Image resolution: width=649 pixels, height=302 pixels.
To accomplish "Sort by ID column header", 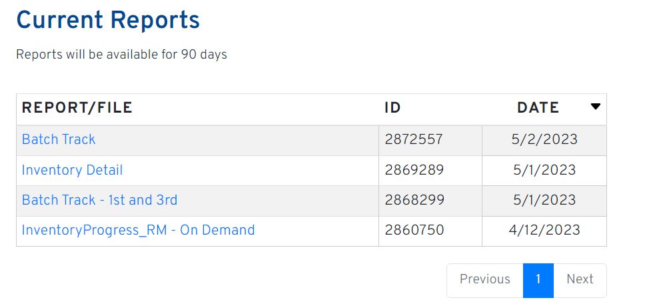I will point(392,108).
